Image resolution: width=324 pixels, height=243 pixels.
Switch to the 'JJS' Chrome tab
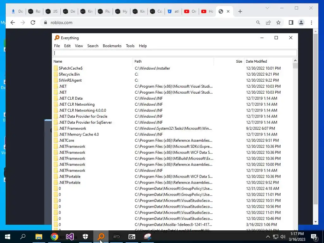[52, 11]
